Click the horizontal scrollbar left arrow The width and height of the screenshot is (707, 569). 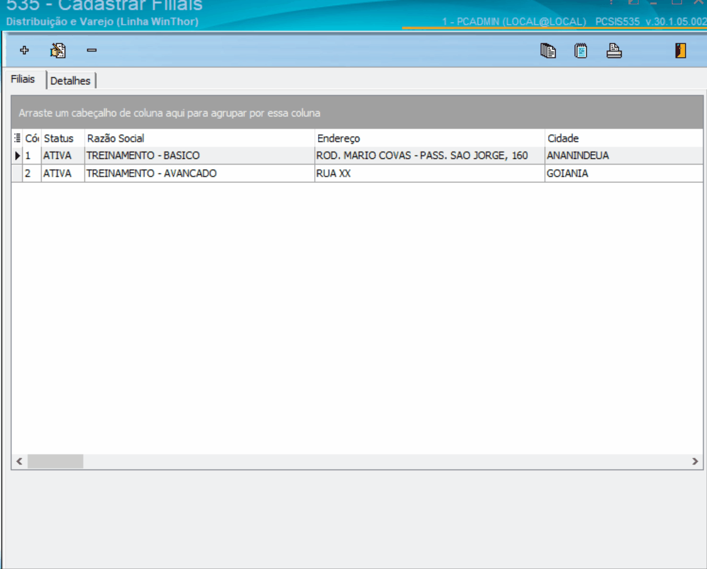19,461
